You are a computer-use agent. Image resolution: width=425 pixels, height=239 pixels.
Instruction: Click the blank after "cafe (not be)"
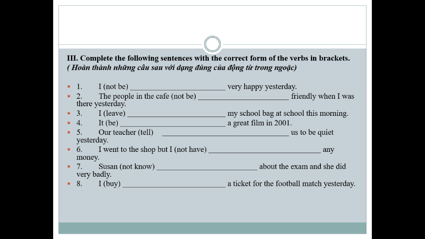[243, 97]
